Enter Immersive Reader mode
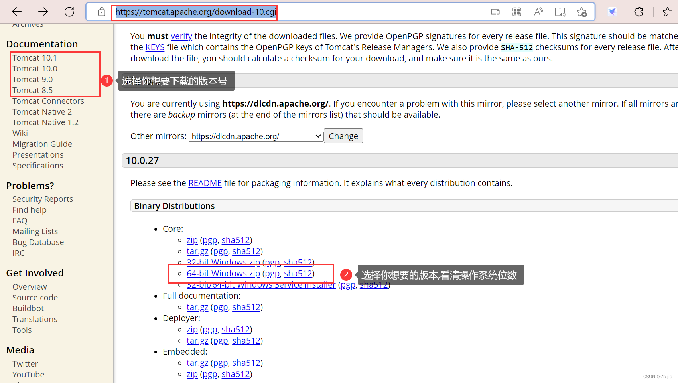The height and width of the screenshot is (383, 678). point(560,12)
